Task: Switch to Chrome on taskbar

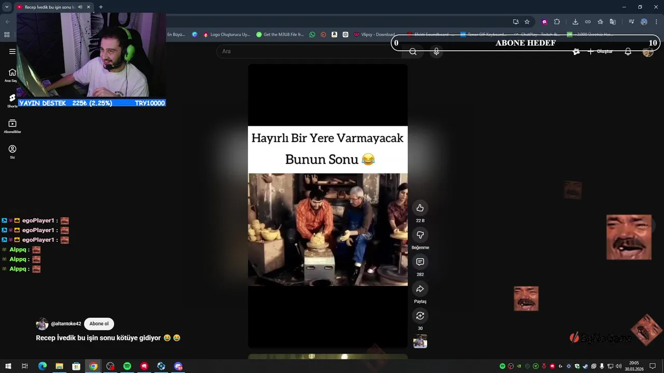Action: coord(93,366)
